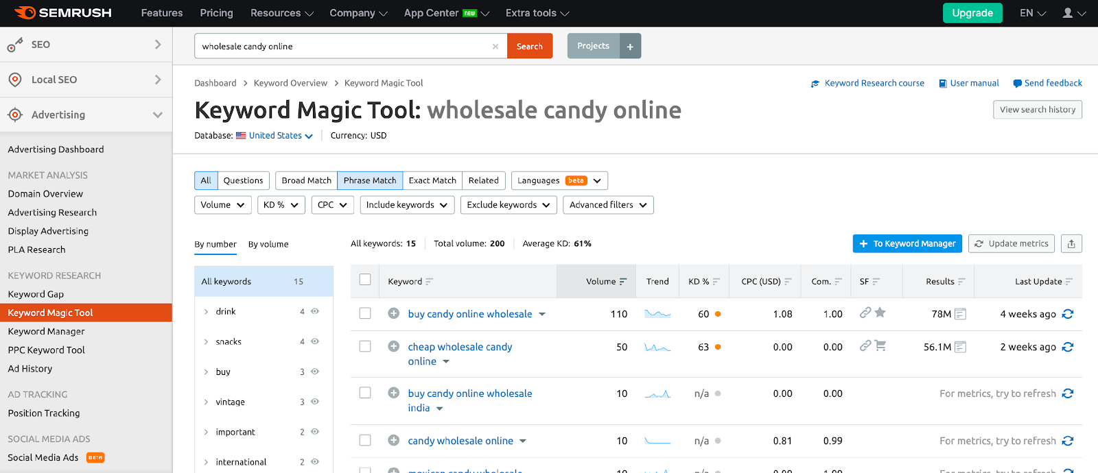Screen dimensions: 1098x473
Task: Refresh metrics for 'cheap wholesale candy online' row
Action: (x=1068, y=347)
